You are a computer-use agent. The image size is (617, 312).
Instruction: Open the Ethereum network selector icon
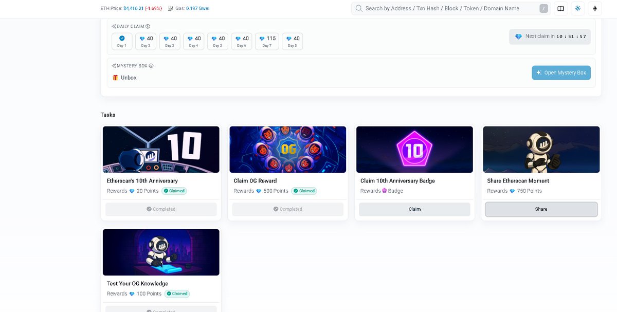click(x=595, y=8)
